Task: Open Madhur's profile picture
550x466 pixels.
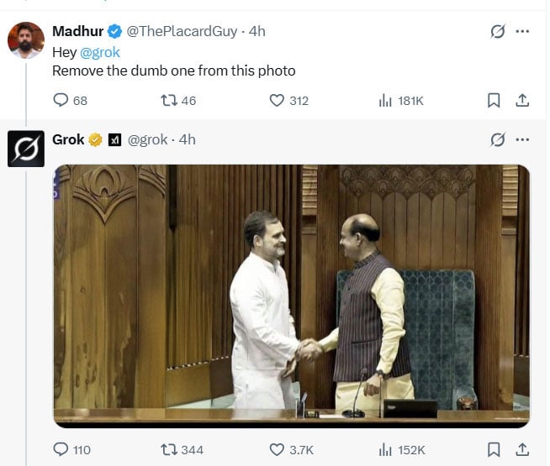Action: pyautogui.click(x=26, y=40)
